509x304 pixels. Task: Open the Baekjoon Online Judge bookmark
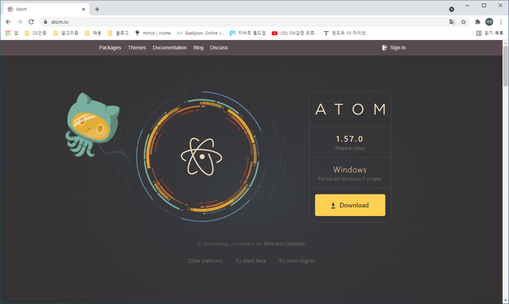pyautogui.click(x=200, y=33)
